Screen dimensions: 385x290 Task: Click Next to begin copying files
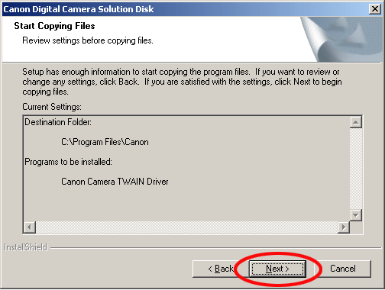tap(277, 269)
